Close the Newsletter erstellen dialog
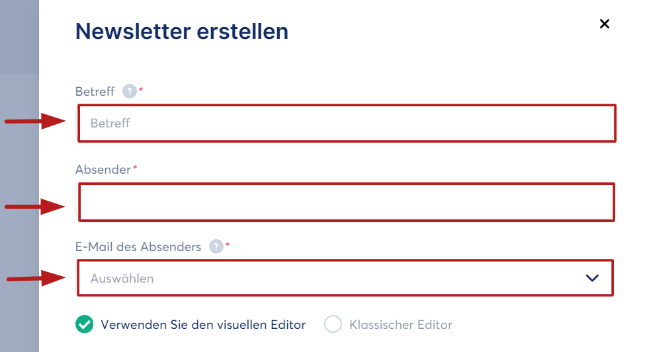 click(x=604, y=24)
